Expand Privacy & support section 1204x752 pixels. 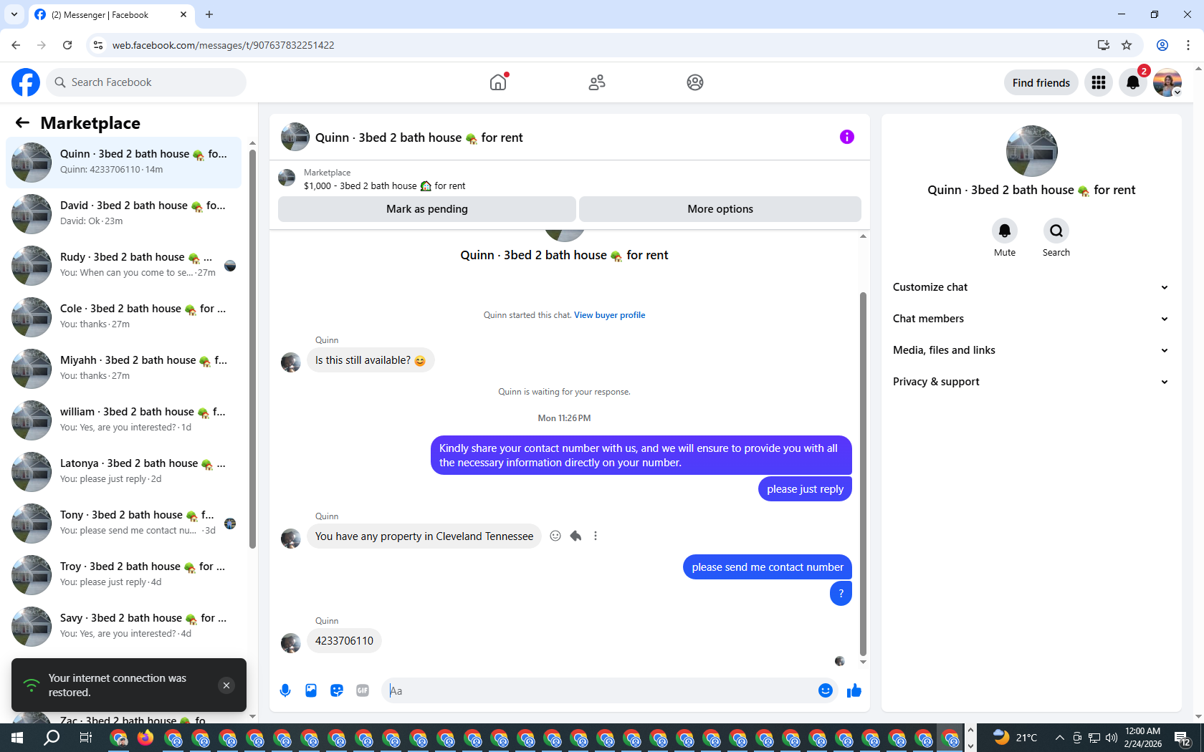click(x=1031, y=382)
